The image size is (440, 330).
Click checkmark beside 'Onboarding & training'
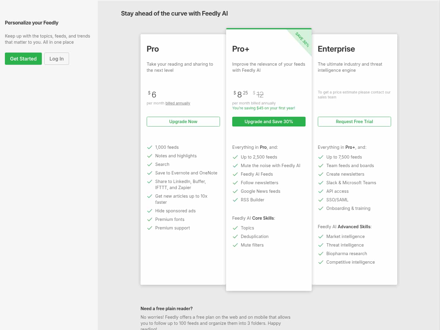pyautogui.click(x=321, y=208)
